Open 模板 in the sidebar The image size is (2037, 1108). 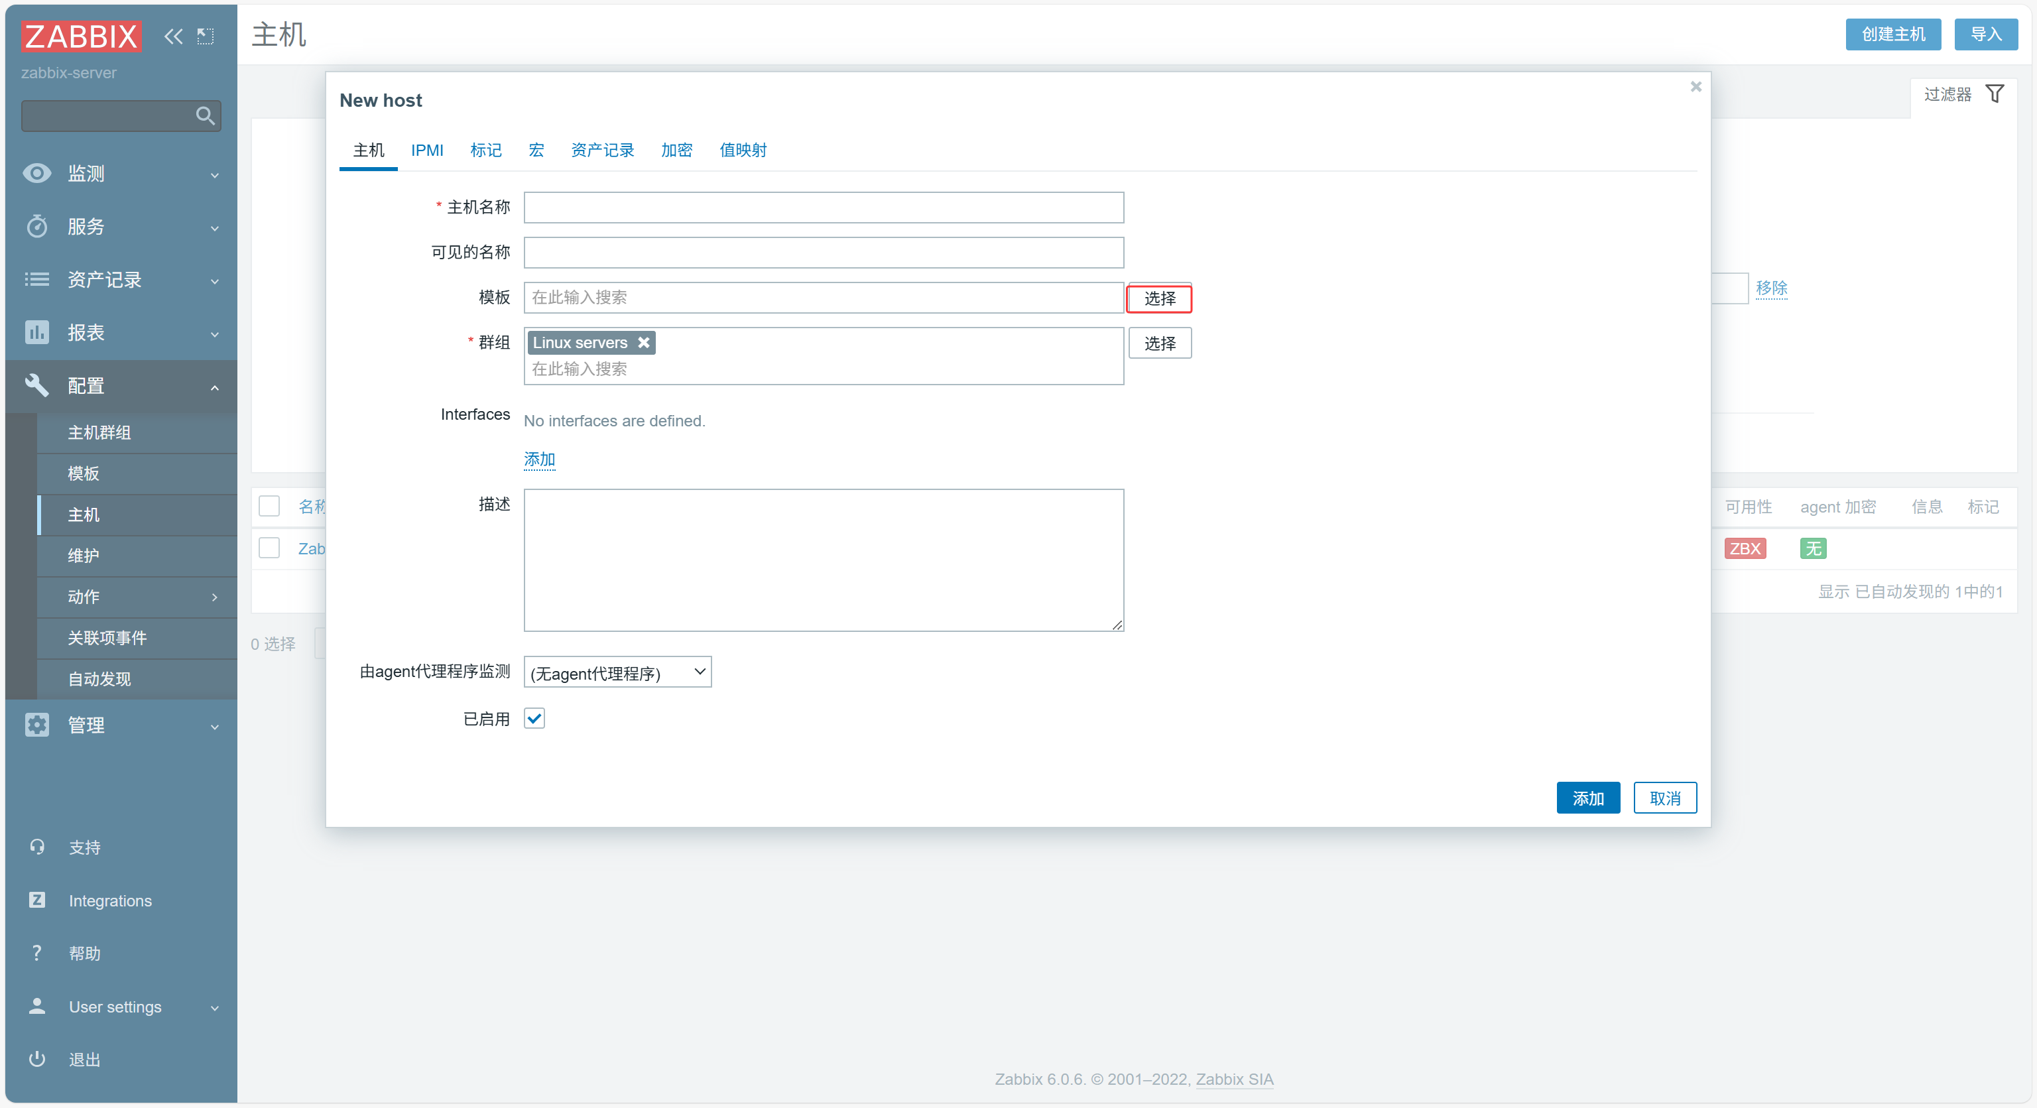[137, 473]
